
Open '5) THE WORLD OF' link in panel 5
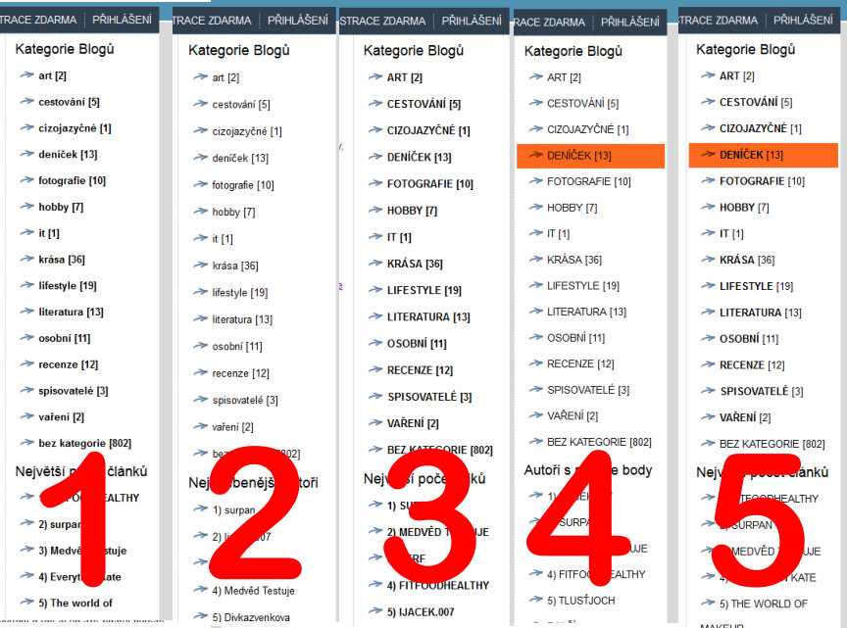pos(763,604)
